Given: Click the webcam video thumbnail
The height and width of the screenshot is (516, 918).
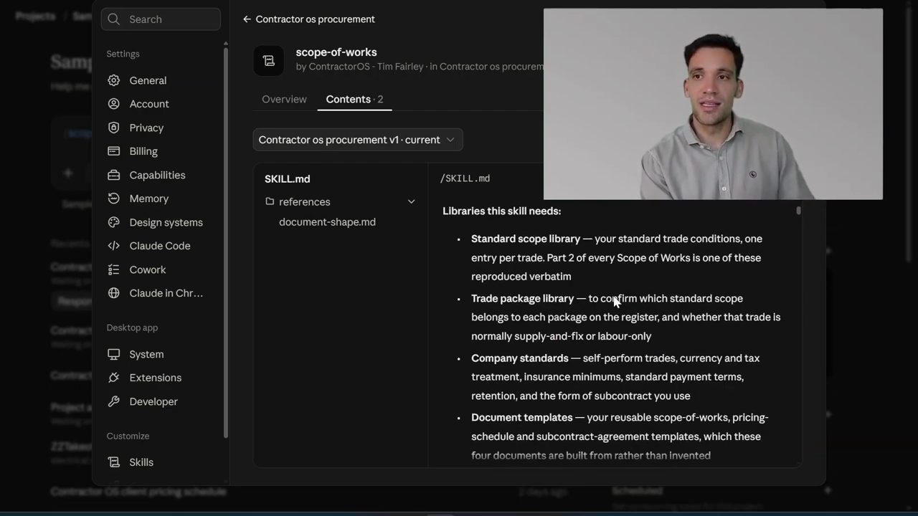Looking at the screenshot, I should pyautogui.click(x=713, y=104).
